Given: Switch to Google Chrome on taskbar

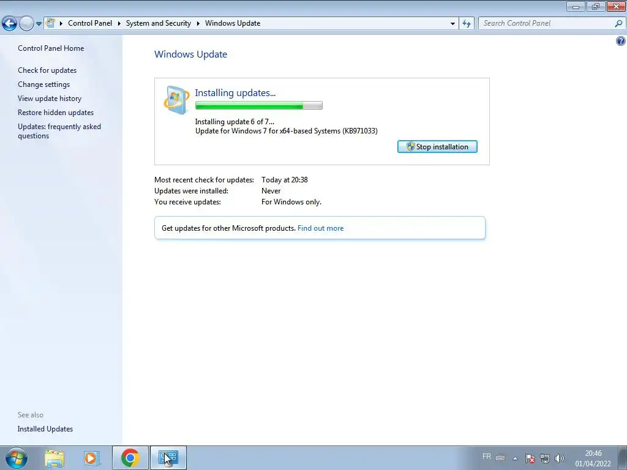Looking at the screenshot, I should click(130, 458).
